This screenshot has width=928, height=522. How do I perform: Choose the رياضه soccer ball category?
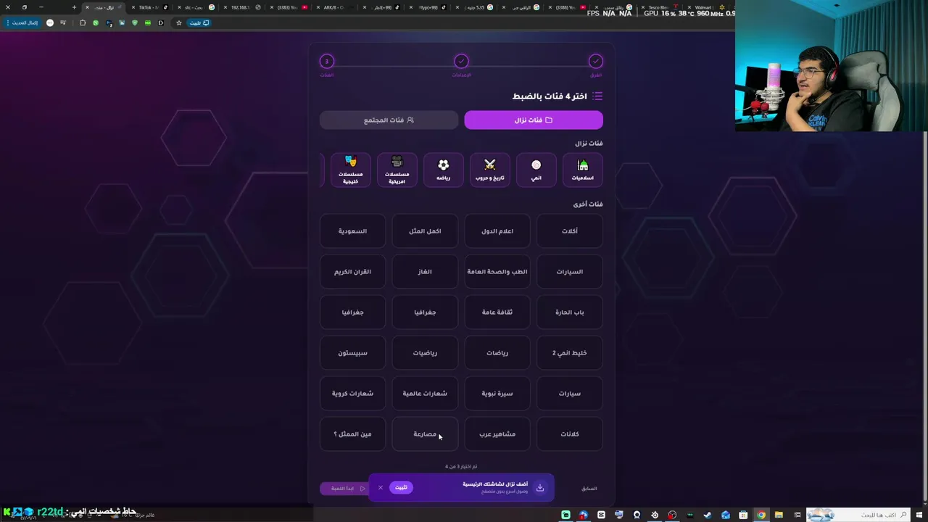pyautogui.click(x=444, y=170)
